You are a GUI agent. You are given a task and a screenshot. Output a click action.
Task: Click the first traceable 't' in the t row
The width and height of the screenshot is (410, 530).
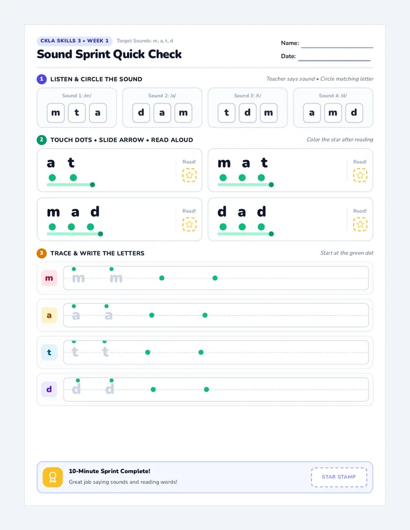click(75, 352)
